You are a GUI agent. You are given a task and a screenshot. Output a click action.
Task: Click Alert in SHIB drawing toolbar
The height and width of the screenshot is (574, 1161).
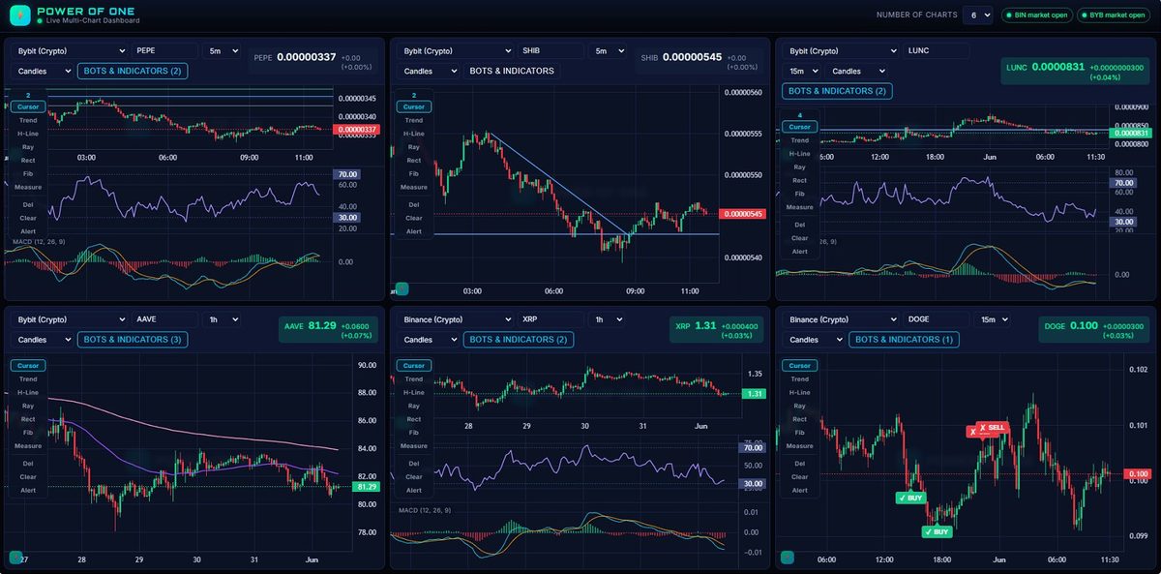coord(414,231)
